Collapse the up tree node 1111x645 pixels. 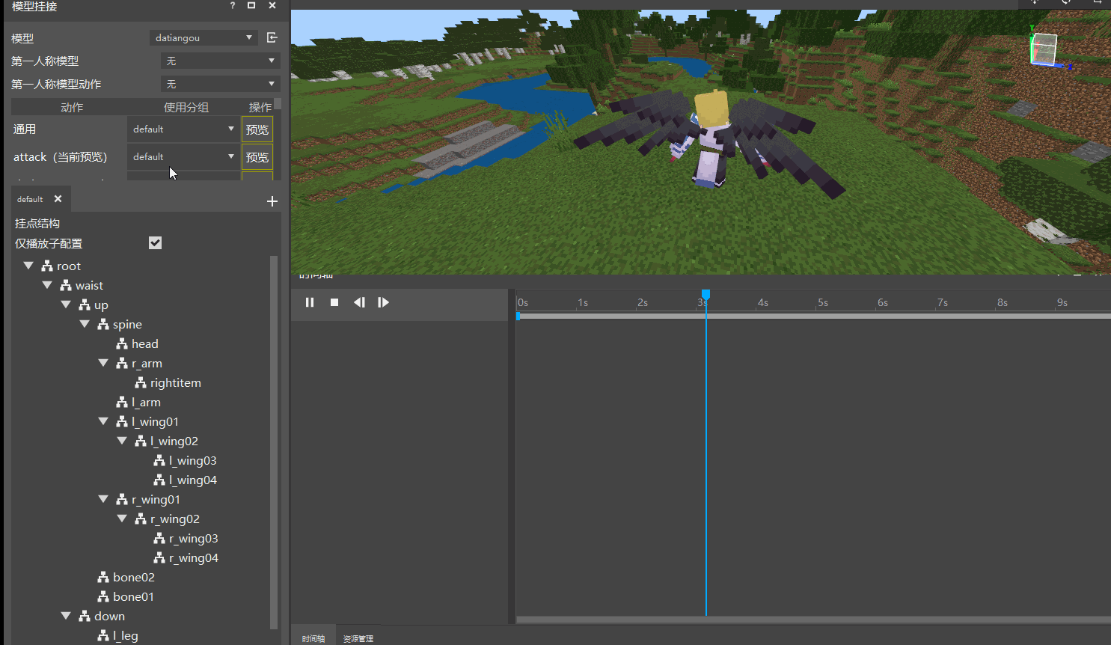[66, 305]
